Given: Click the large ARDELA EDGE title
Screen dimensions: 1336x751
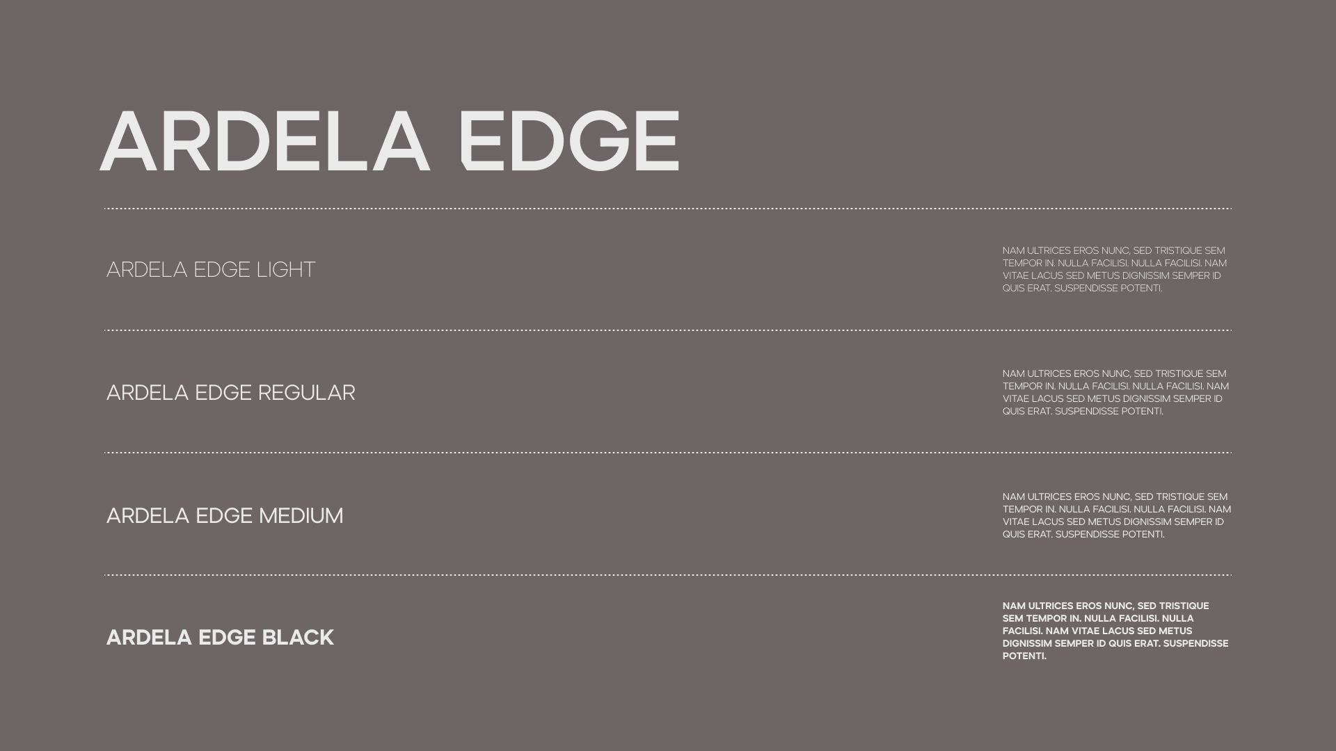Looking at the screenshot, I should point(390,141).
